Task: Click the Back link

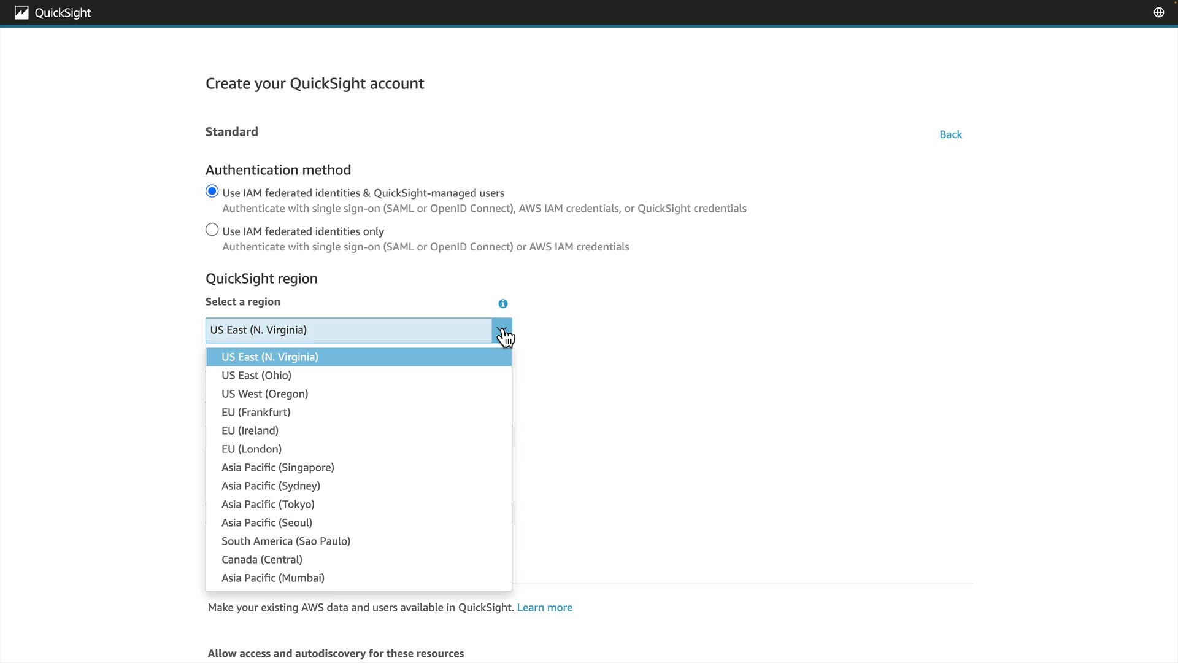Action: pyautogui.click(x=950, y=134)
